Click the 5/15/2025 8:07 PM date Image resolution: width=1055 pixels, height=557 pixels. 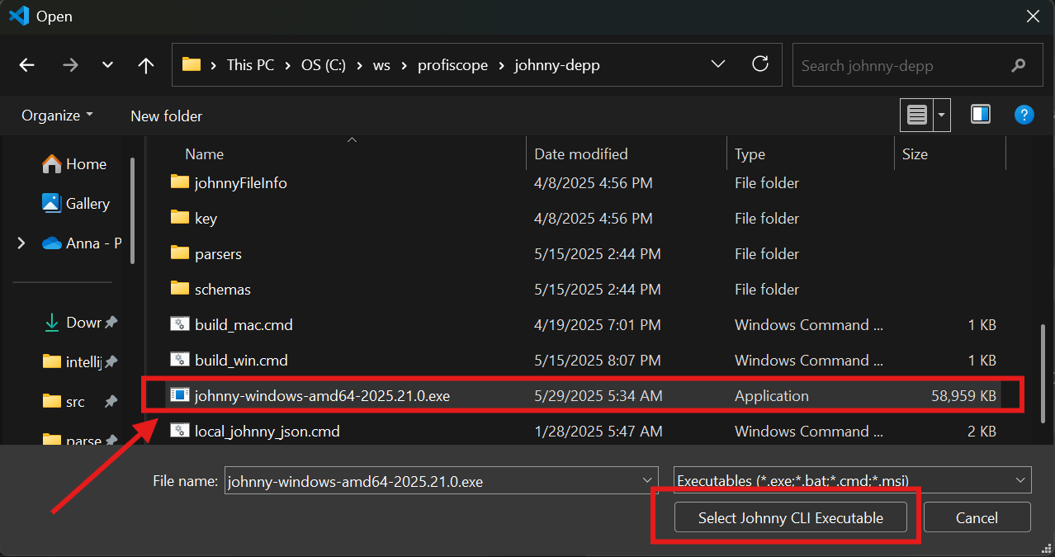[598, 361]
